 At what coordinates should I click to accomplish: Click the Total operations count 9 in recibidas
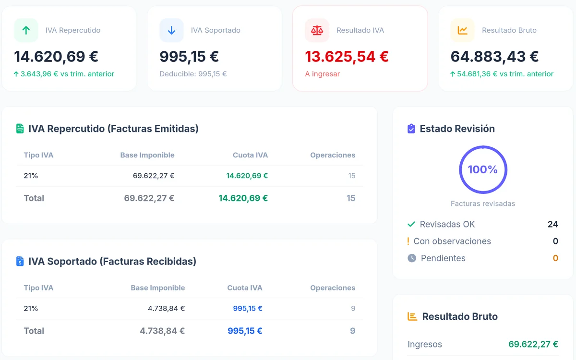[x=353, y=331]
